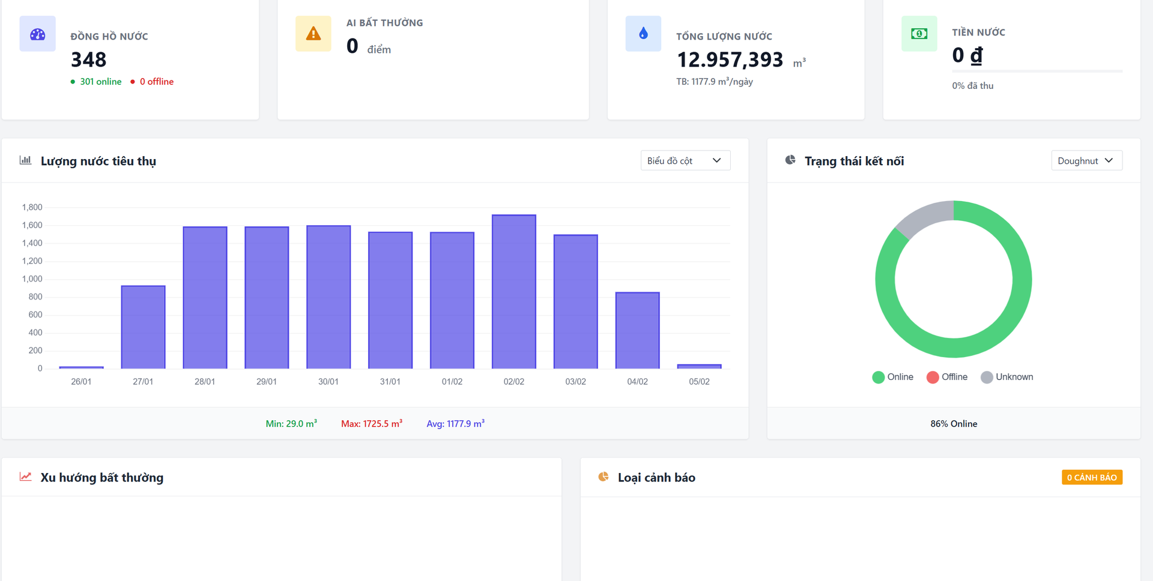This screenshot has width=1153, height=581.
Task: Click the 301 online status link
Action: pos(96,82)
